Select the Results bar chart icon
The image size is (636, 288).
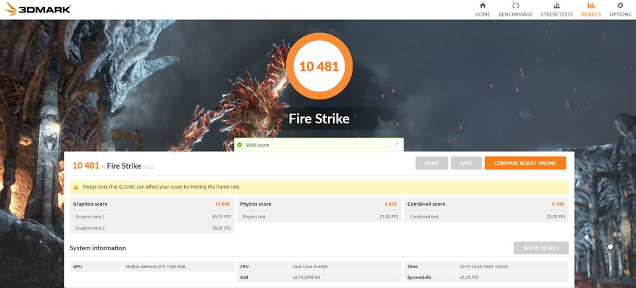pyautogui.click(x=591, y=6)
